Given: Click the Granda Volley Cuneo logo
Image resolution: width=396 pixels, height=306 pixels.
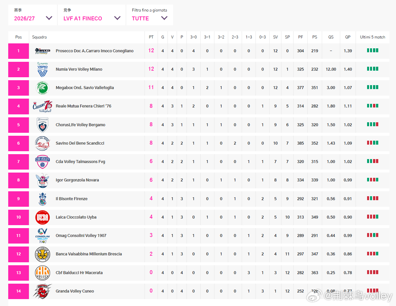Looking at the screenshot, I should [42, 291].
